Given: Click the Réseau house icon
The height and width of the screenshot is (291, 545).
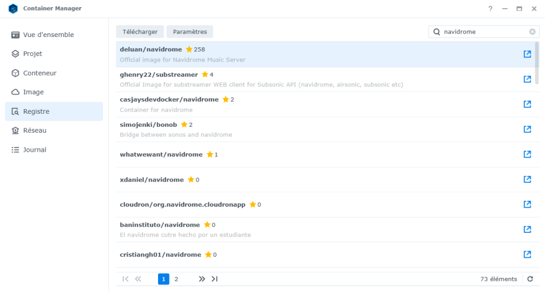Looking at the screenshot, I should coord(15,131).
